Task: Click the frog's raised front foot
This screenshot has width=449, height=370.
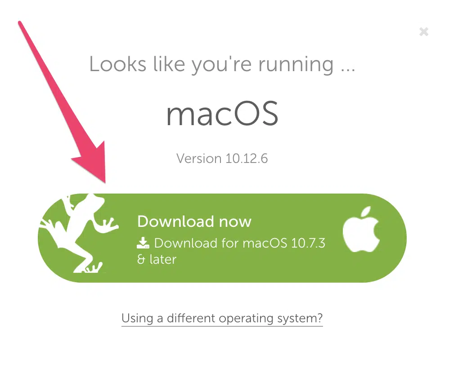Action: 108,225
